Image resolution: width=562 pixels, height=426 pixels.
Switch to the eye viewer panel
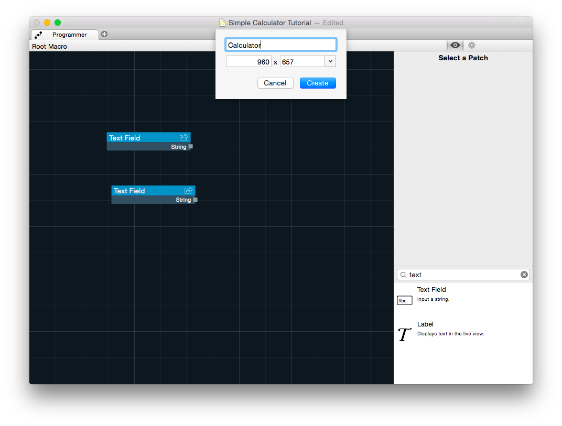455,45
